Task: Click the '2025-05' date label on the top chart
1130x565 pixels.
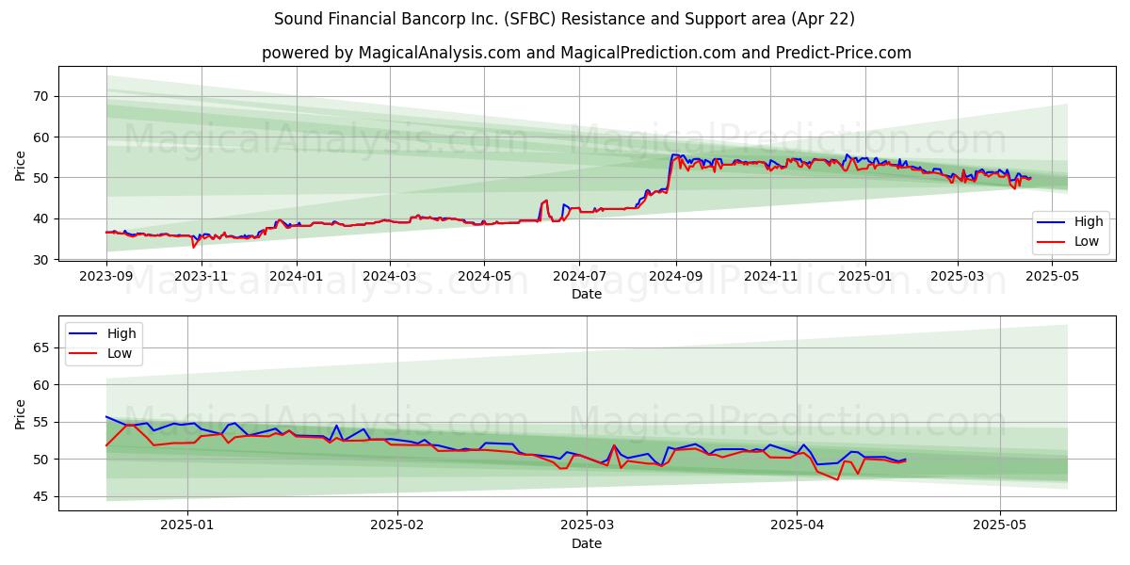Action: pos(1052,276)
